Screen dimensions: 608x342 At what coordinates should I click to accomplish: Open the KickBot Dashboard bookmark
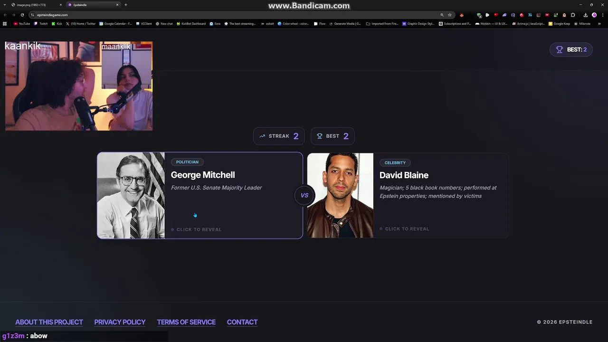191,23
